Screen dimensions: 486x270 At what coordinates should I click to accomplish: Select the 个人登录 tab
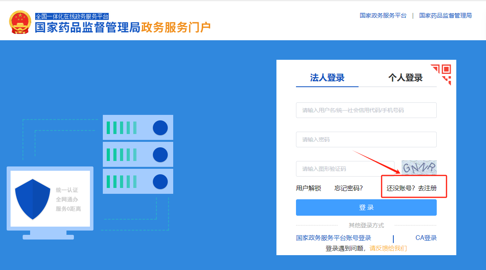[x=405, y=77]
